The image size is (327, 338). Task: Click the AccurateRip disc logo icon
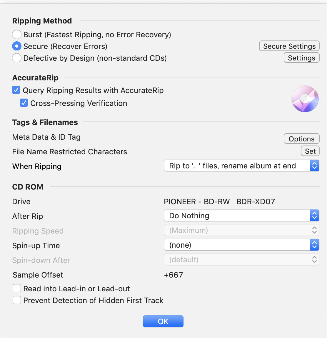pyautogui.click(x=305, y=99)
